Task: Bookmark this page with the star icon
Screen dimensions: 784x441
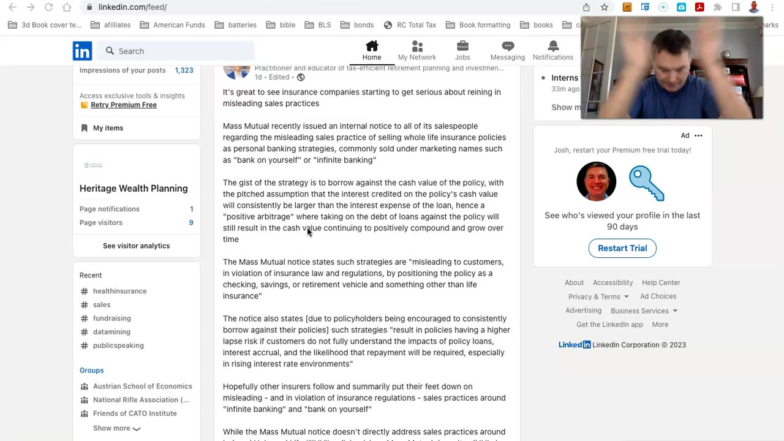Action: (x=605, y=7)
